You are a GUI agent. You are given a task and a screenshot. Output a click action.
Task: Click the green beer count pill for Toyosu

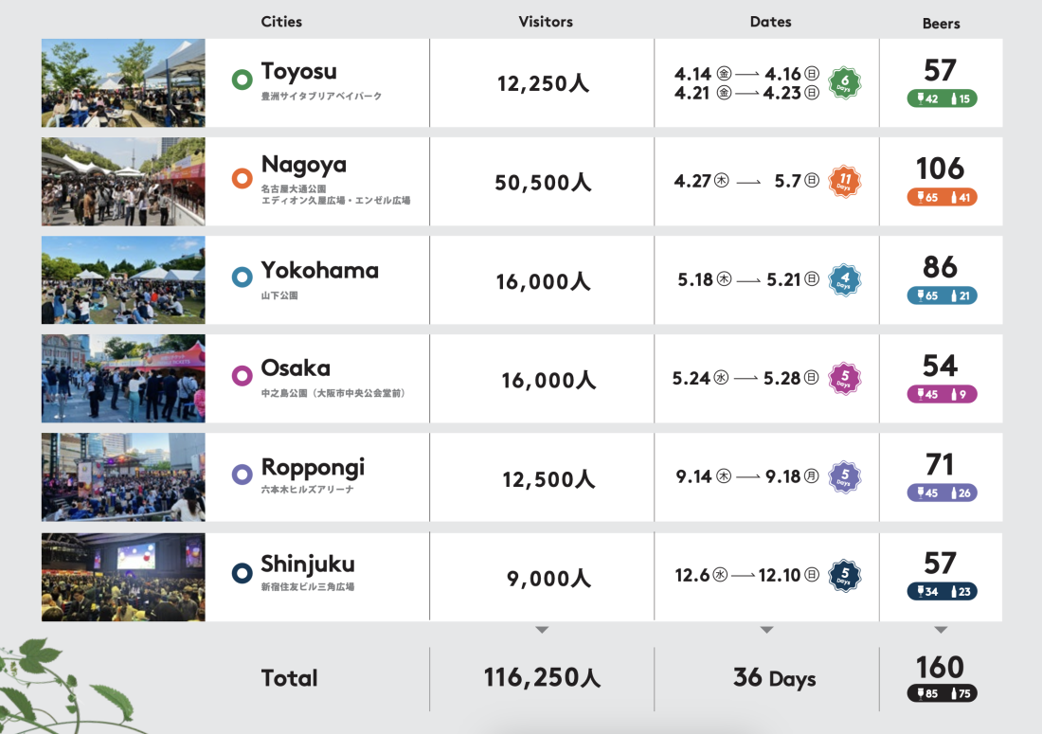(x=941, y=98)
